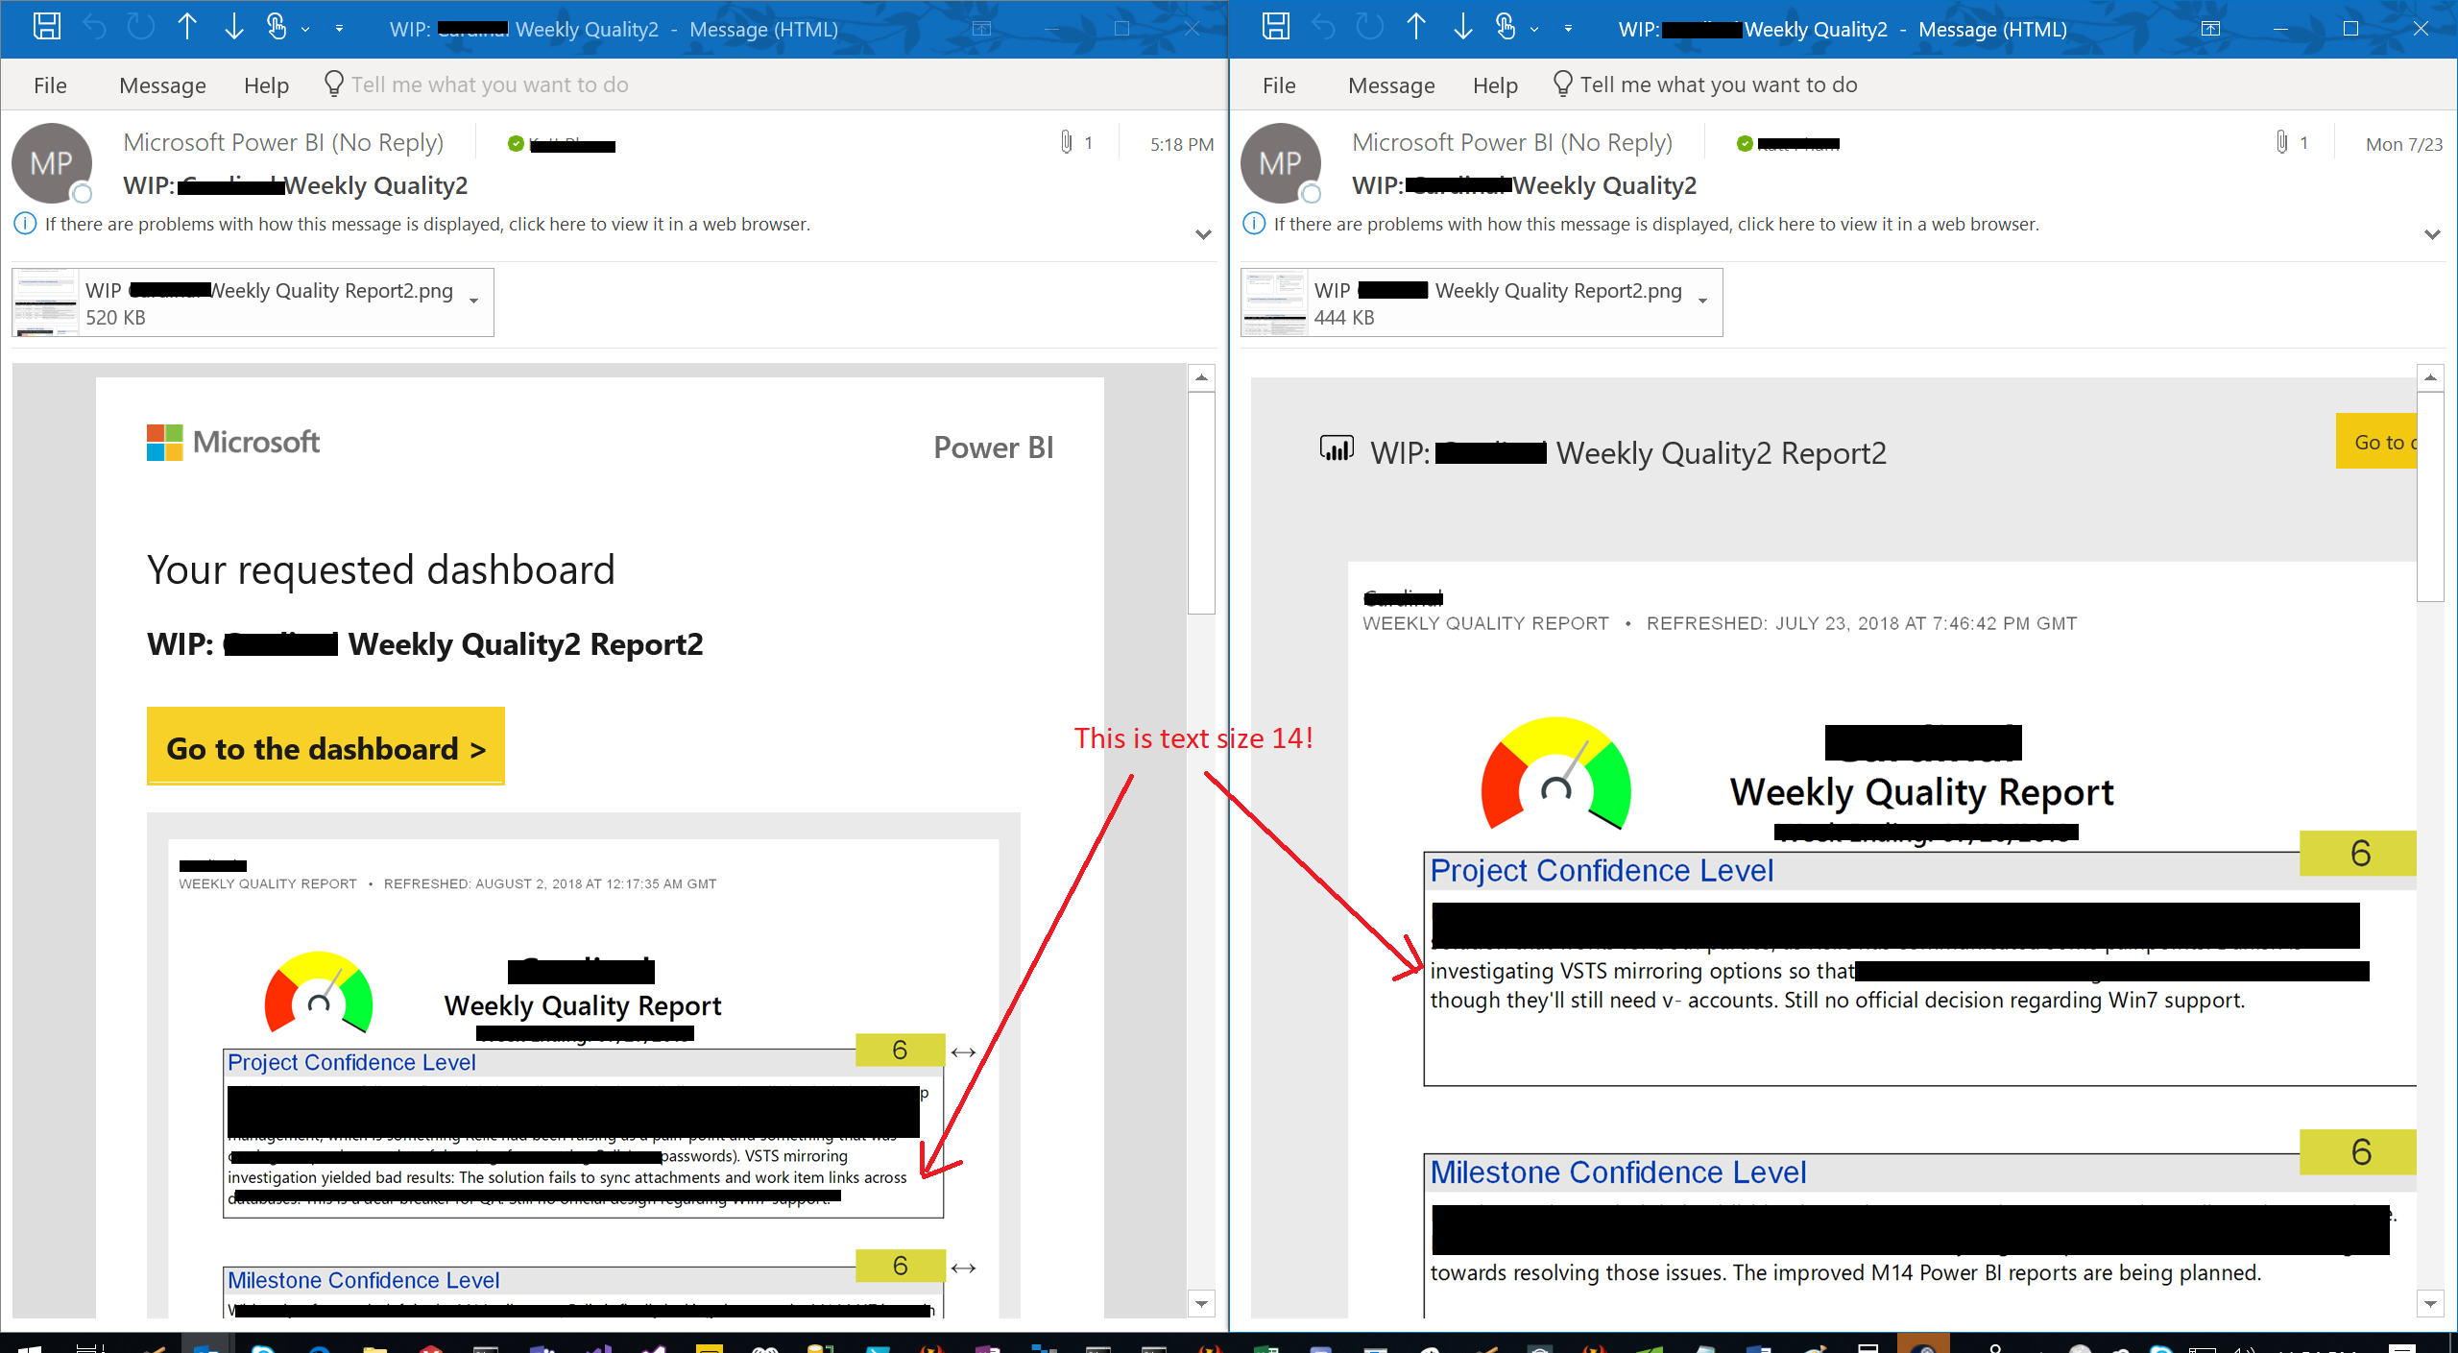Open File menu in left window
2458x1353 pixels.
[x=50, y=85]
